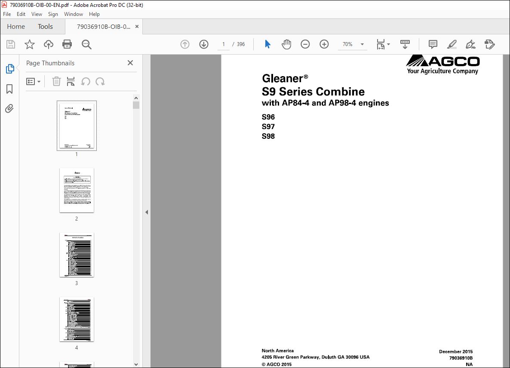Click the 'S97' model text
510x368 pixels.
[268, 127]
